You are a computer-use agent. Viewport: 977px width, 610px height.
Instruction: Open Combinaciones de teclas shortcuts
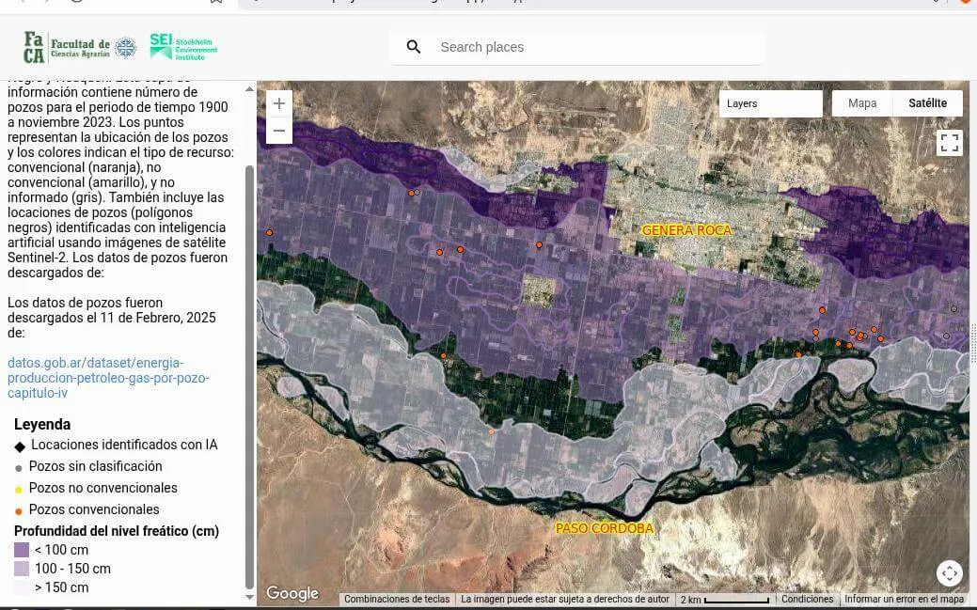(397, 600)
